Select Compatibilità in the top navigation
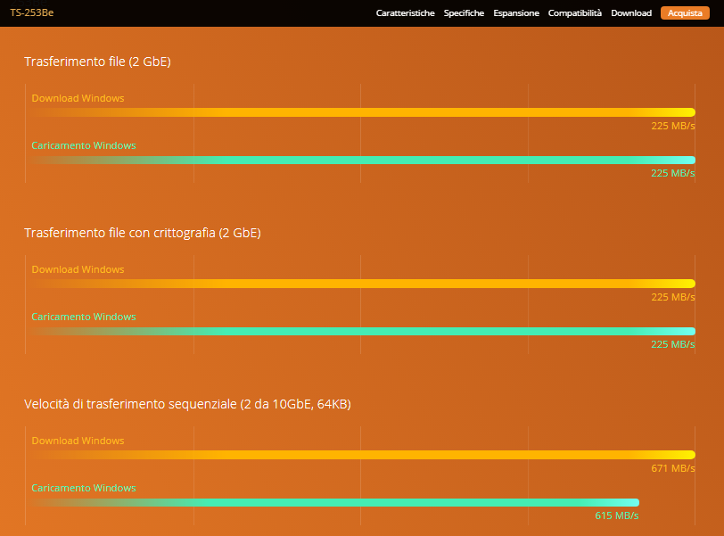Image resolution: width=724 pixels, height=536 pixels. (574, 12)
